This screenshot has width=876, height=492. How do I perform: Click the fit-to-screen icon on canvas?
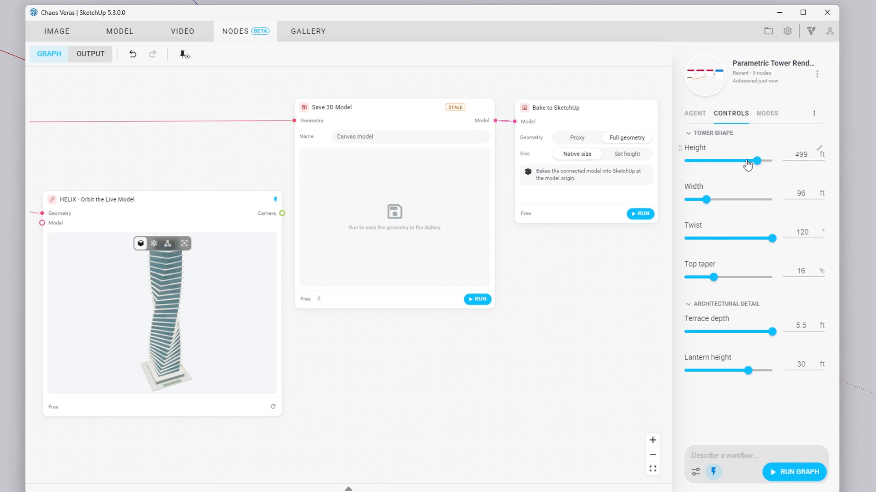click(x=653, y=469)
